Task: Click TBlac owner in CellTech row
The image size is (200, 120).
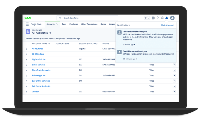Action: [152, 92]
